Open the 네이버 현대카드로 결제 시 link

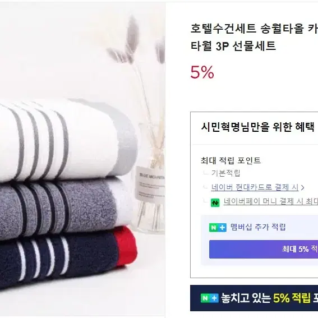pos(255,187)
